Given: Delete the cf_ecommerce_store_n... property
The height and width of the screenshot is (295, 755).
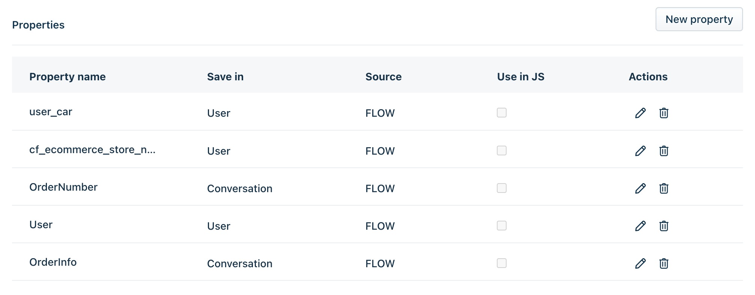Looking at the screenshot, I should point(663,151).
